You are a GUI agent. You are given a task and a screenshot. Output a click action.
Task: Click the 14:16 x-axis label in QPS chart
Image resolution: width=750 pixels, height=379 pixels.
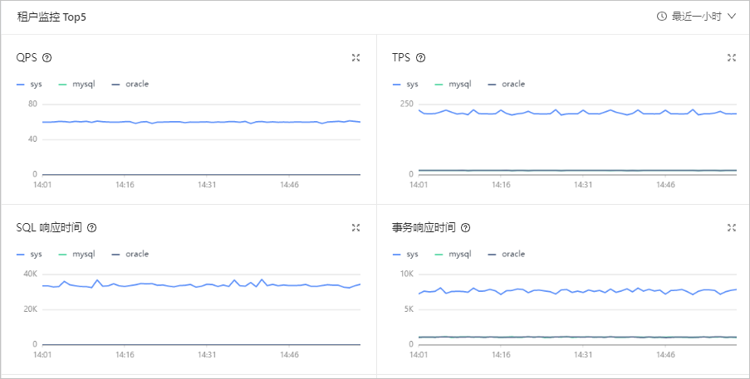[x=125, y=184]
